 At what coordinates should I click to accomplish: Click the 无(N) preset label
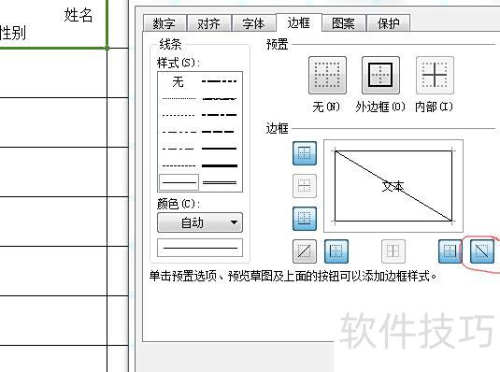point(326,107)
